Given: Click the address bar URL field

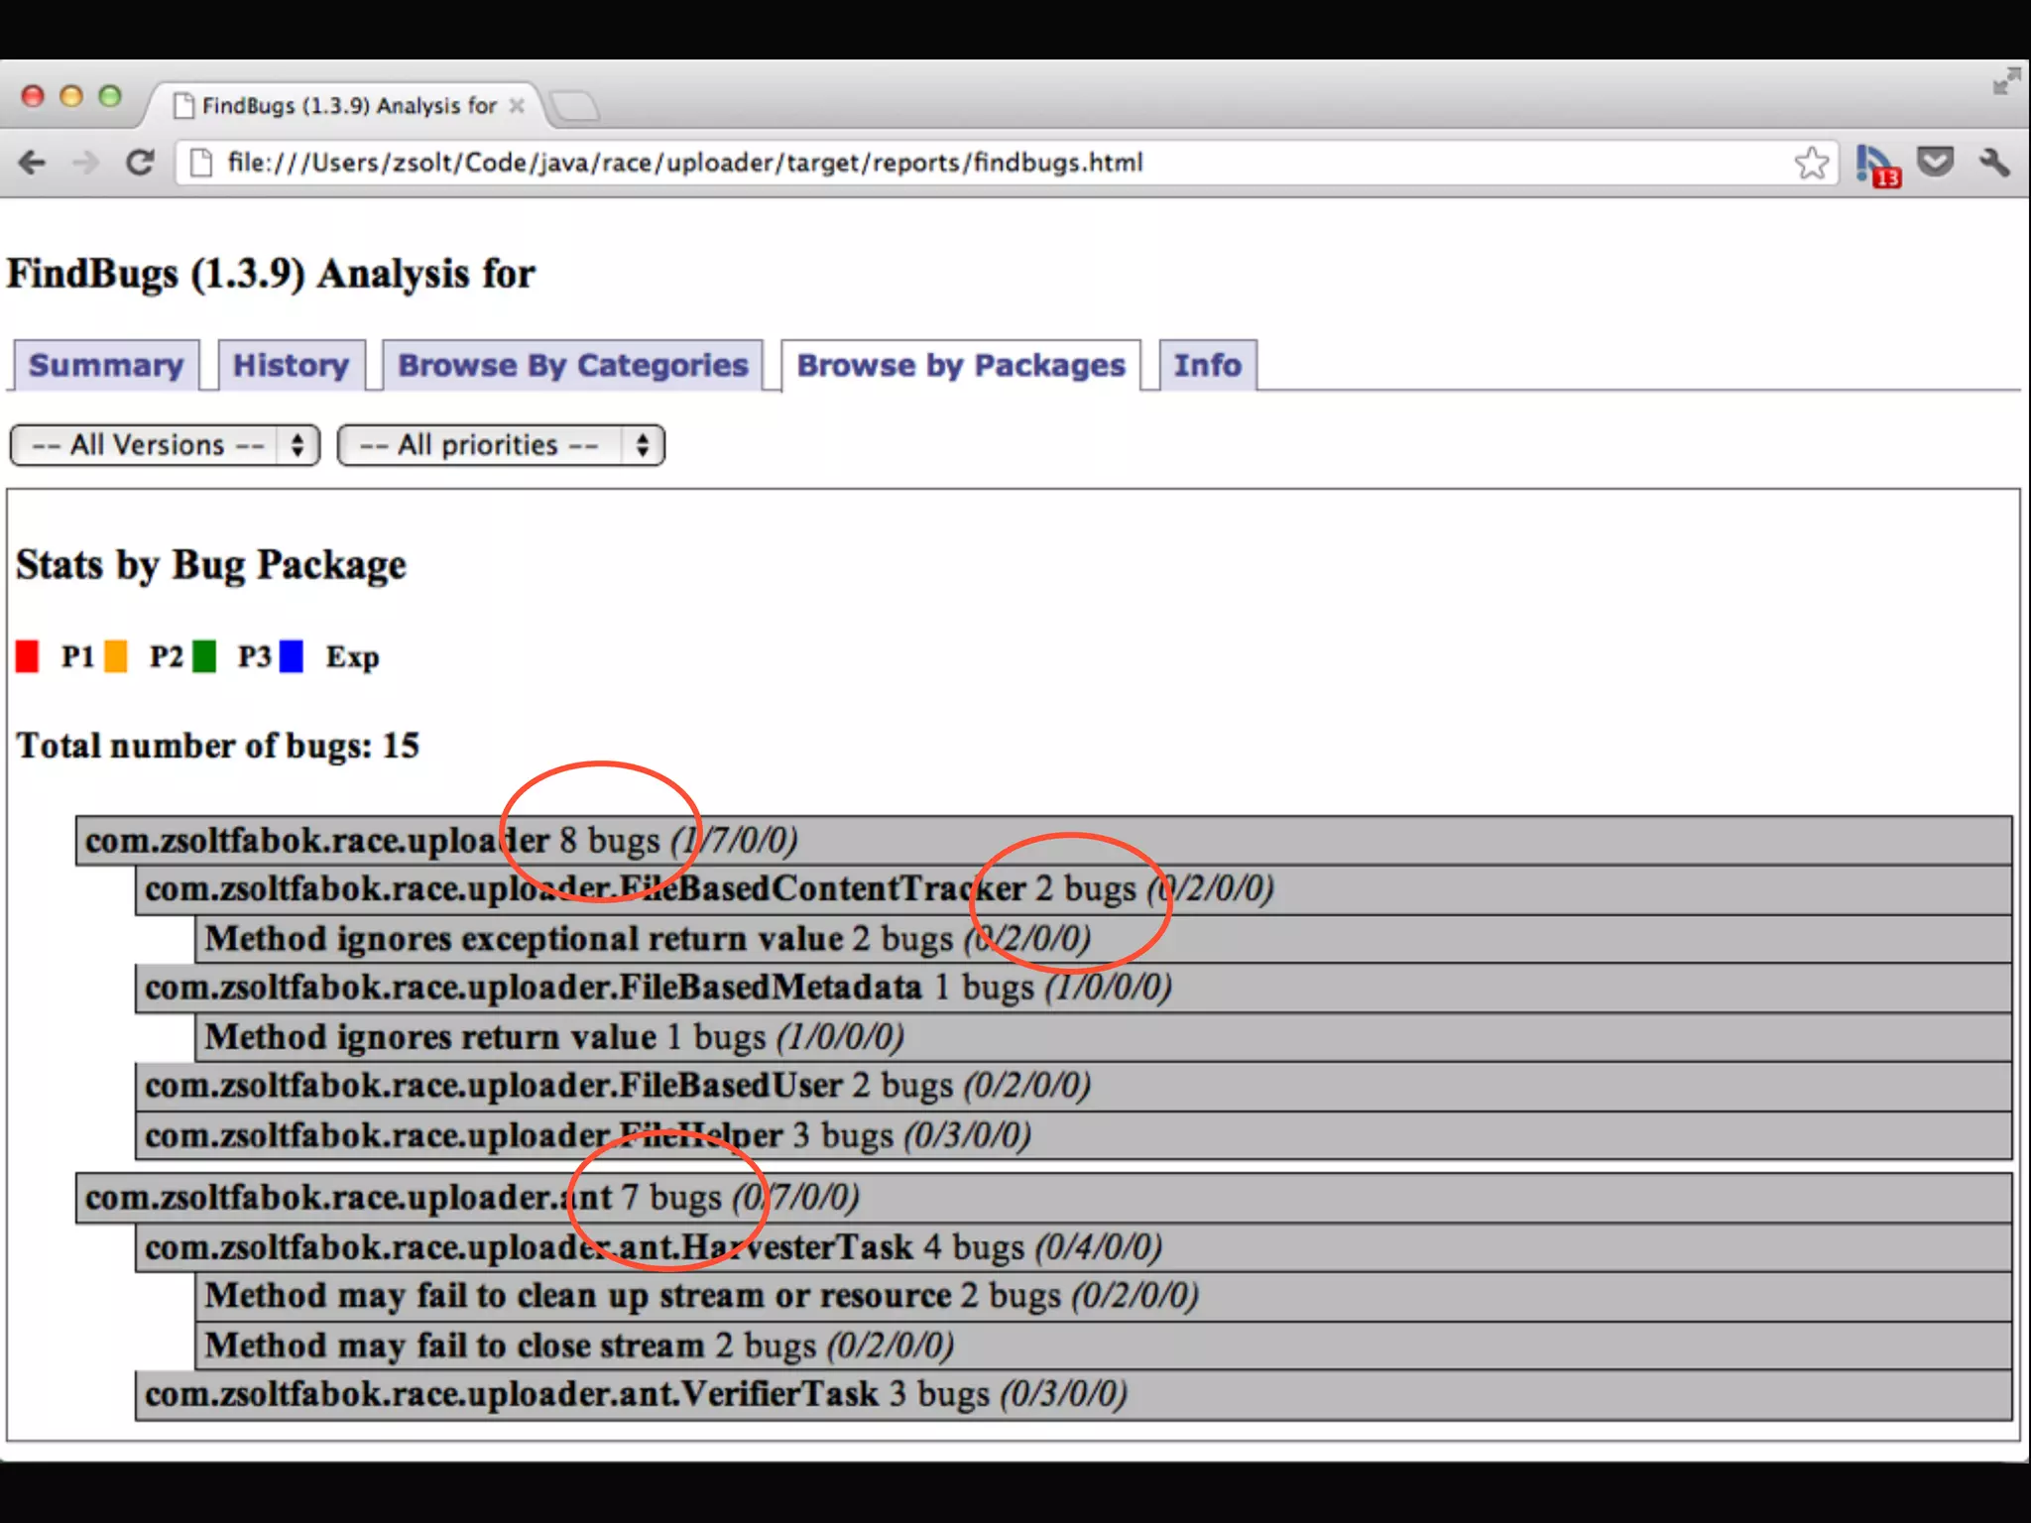Looking at the screenshot, I should click(x=684, y=163).
